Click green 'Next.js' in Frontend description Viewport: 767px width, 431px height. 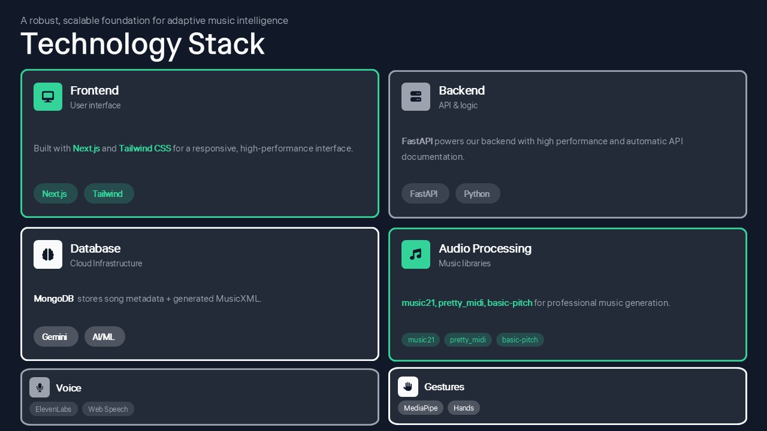pyautogui.click(x=86, y=148)
